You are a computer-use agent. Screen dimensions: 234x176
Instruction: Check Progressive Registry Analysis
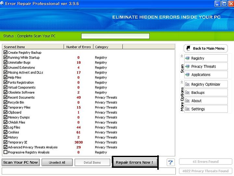(x=6, y=152)
